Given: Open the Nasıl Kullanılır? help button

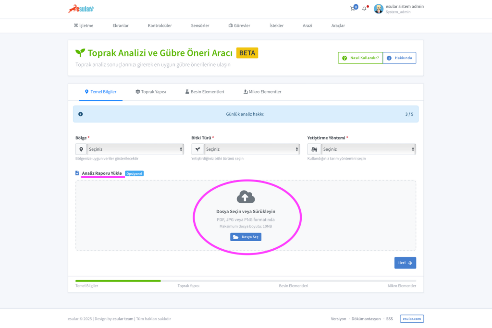Looking at the screenshot, I should [x=360, y=58].
